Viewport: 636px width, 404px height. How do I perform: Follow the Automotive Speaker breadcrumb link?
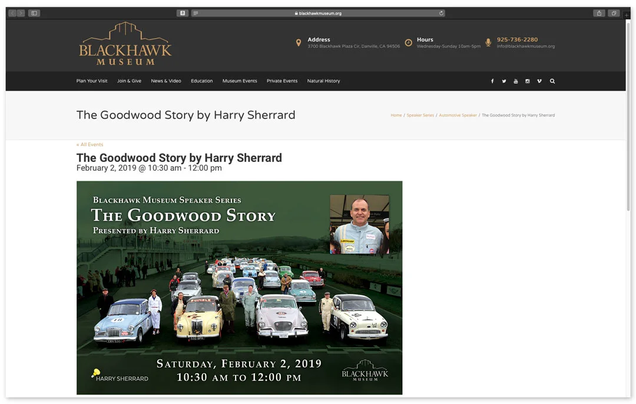458,115
